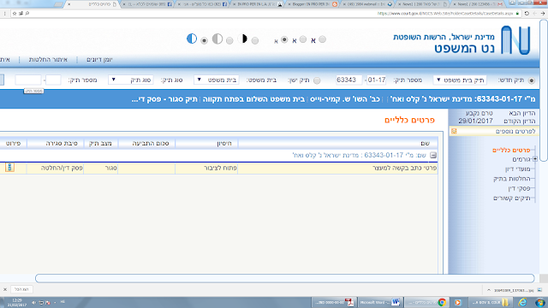
Task: Click the פסק דין/החלטה cell
Action: pyautogui.click(x=55, y=168)
